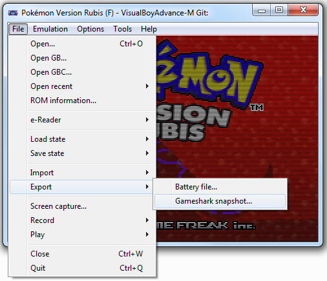The height and width of the screenshot is (281, 327).
Task: Select Open GBC... entry
Action: (x=83, y=72)
